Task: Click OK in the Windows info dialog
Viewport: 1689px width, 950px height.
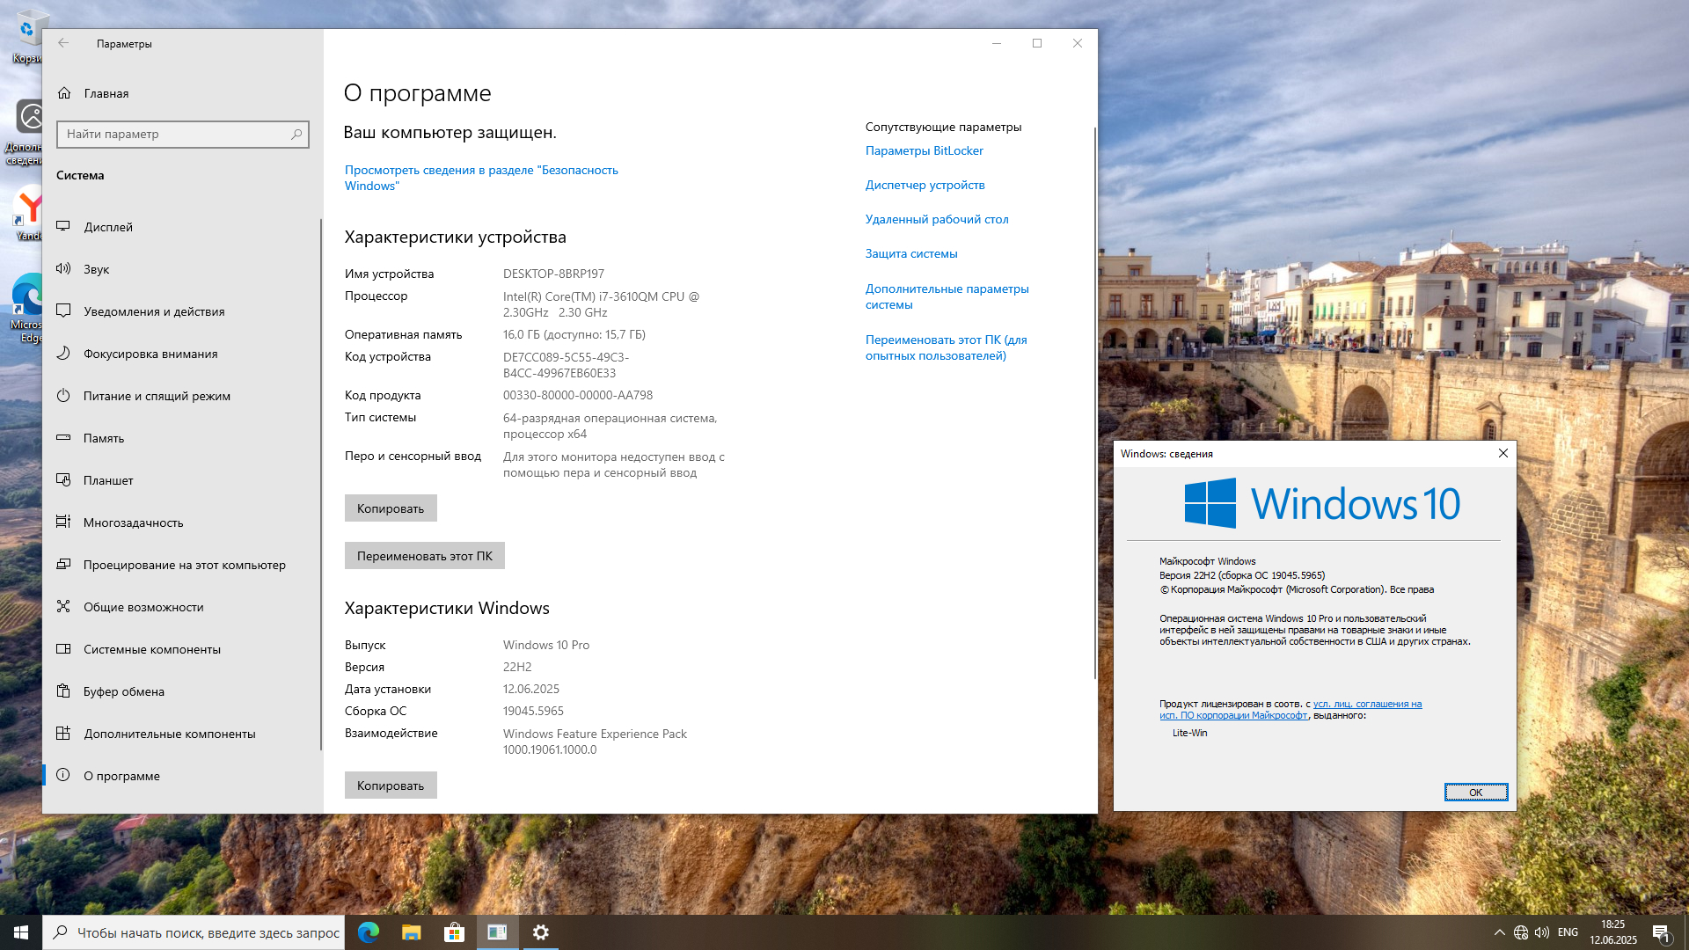Action: coord(1475,793)
